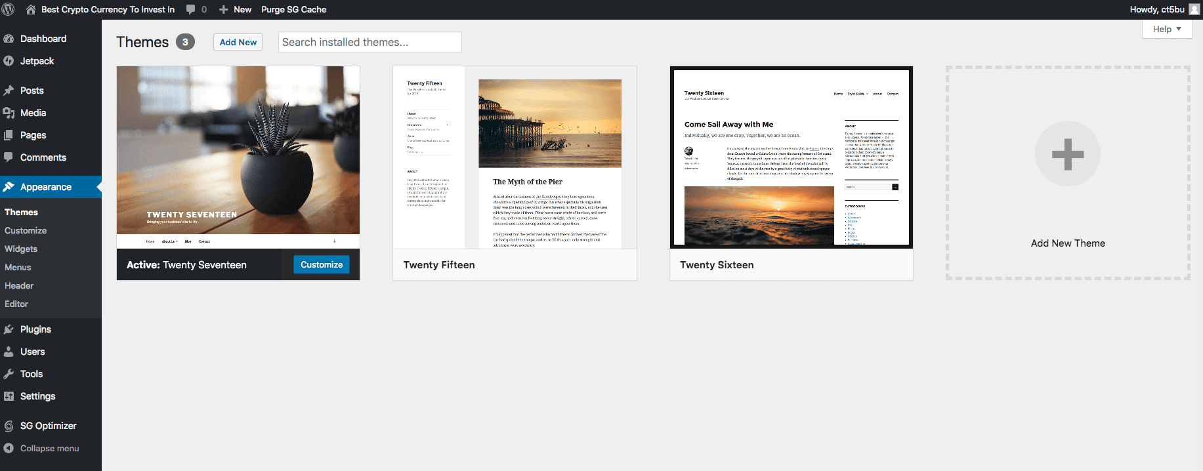Screen dimensions: 1203x471
Task: Expand the Help dropdown tab
Action: (x=1167, y=29)
